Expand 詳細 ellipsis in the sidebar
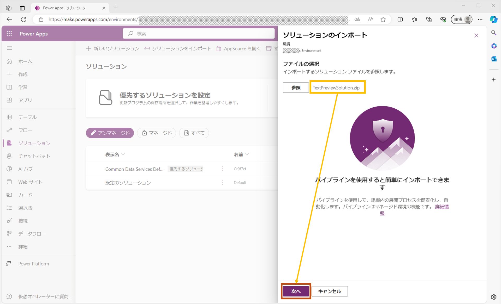Viewport: 501px width, 304px height. (9, 247)
